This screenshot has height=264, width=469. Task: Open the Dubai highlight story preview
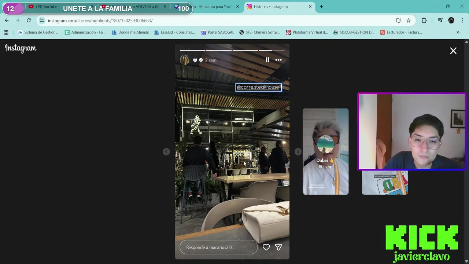coord(325,151)
